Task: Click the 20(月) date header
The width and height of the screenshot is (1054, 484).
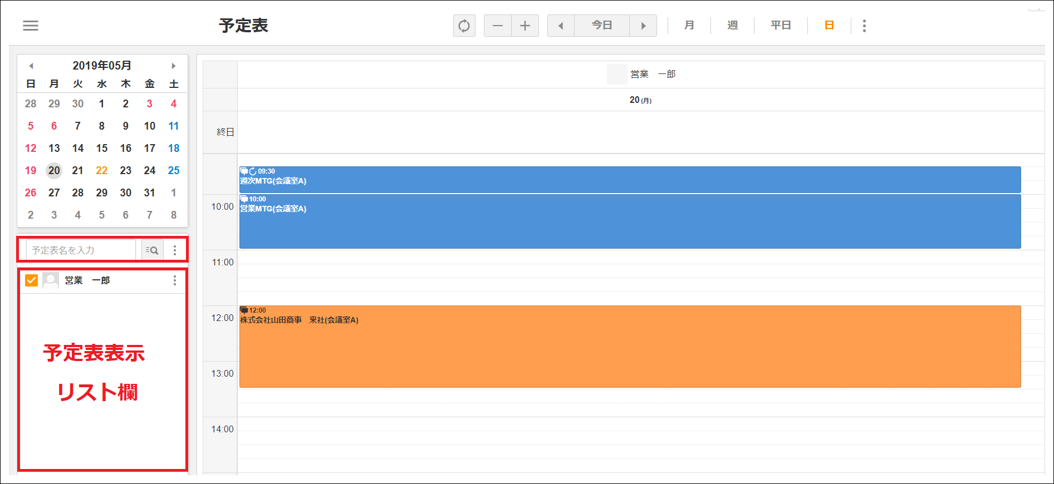Action: pos(640,100)
